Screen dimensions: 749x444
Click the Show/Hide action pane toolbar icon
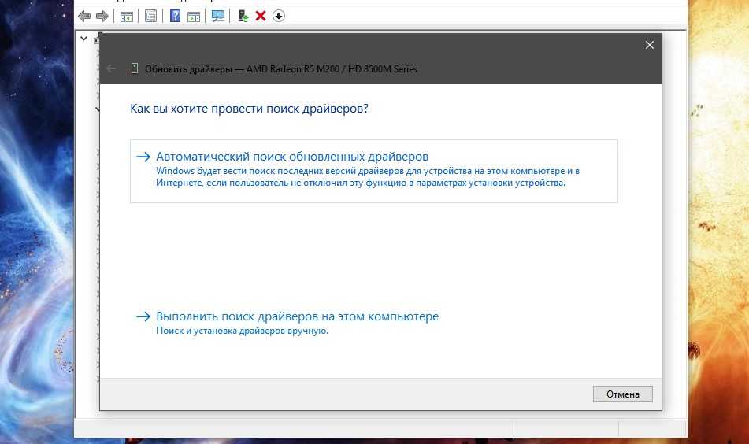[x=194, y=17]
